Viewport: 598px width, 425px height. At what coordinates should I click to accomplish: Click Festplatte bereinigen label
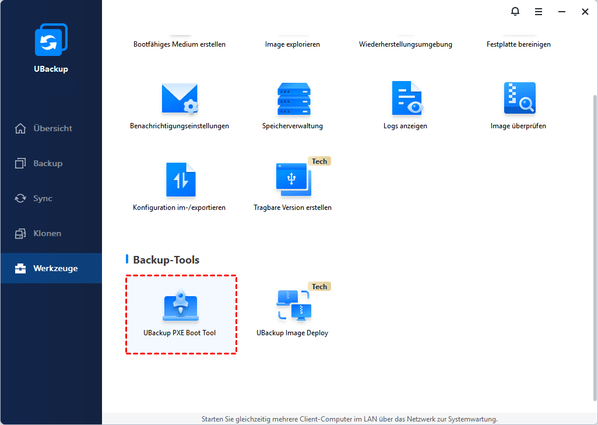(519, 44)
